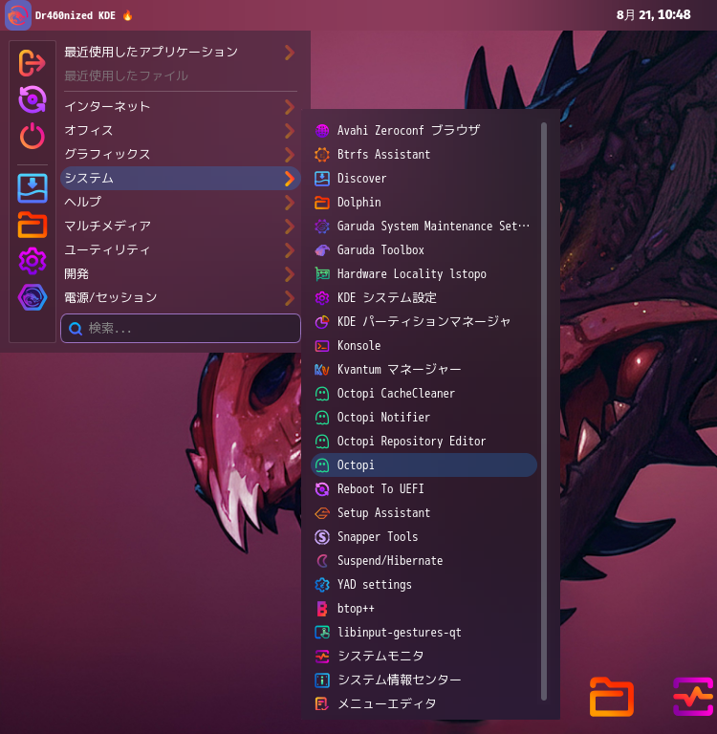Expand the 開発 category arrow
The width and height of the screenshot is (717, 734).
[x=290, y=274]
